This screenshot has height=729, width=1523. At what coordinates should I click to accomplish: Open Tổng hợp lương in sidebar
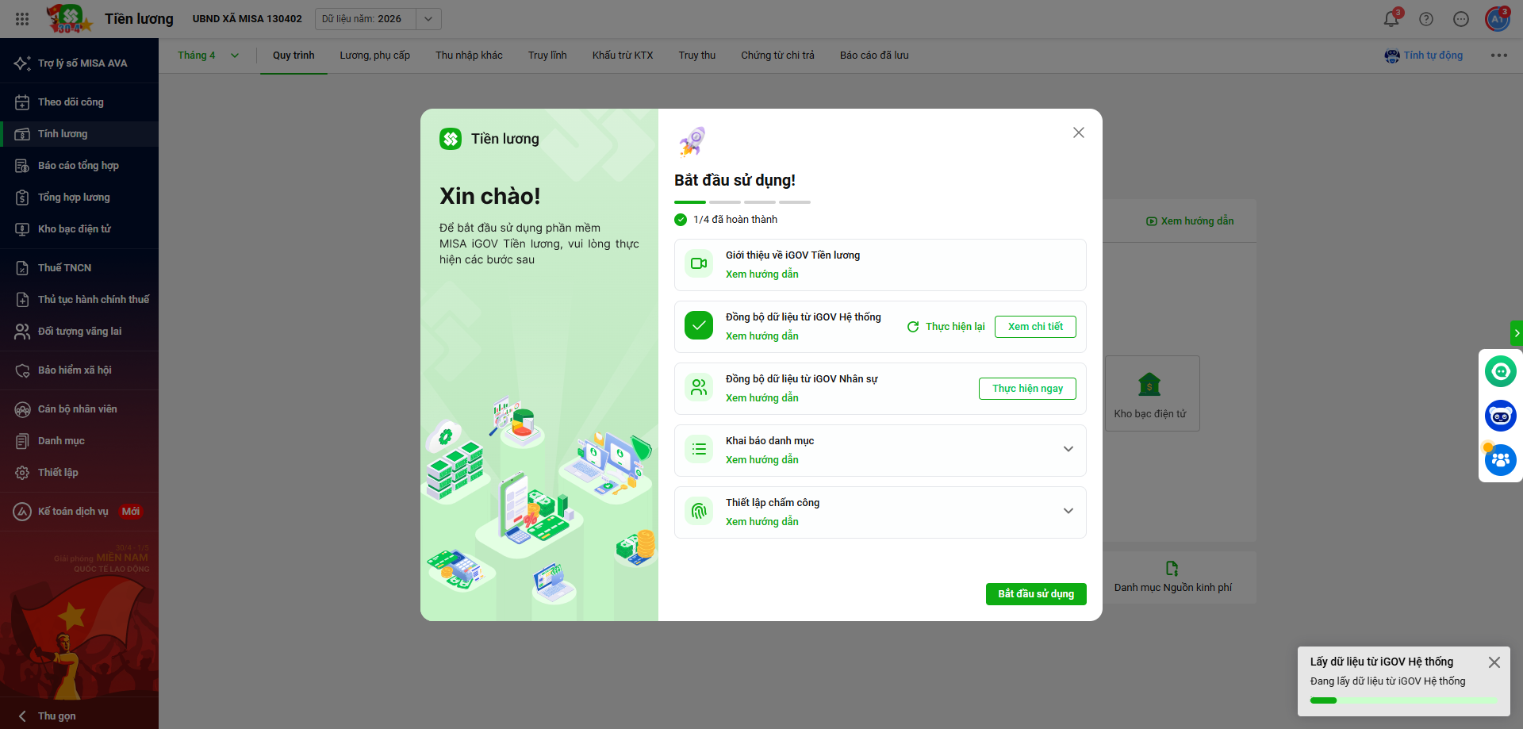click(x=79, y=198)
